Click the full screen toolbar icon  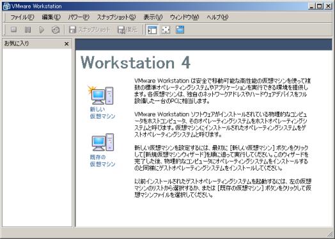coord(166,29)
